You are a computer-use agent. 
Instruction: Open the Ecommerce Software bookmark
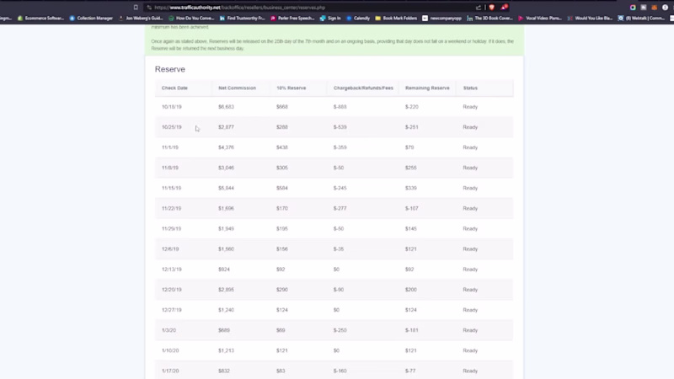[40, 18]
